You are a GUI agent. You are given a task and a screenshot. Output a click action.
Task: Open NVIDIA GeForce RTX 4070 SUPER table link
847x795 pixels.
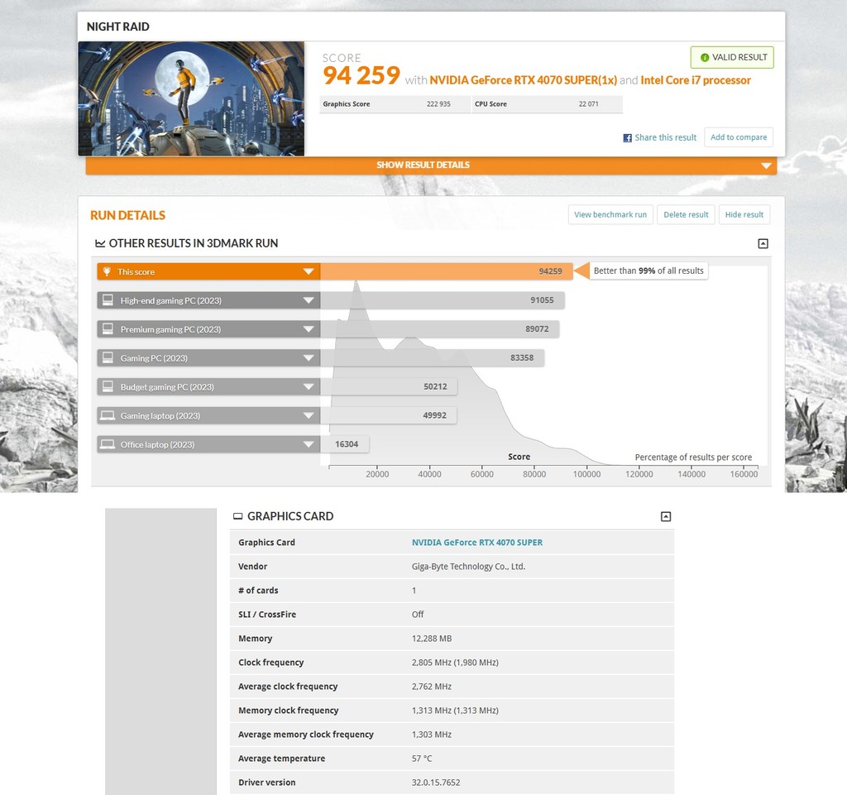point(477,542)
